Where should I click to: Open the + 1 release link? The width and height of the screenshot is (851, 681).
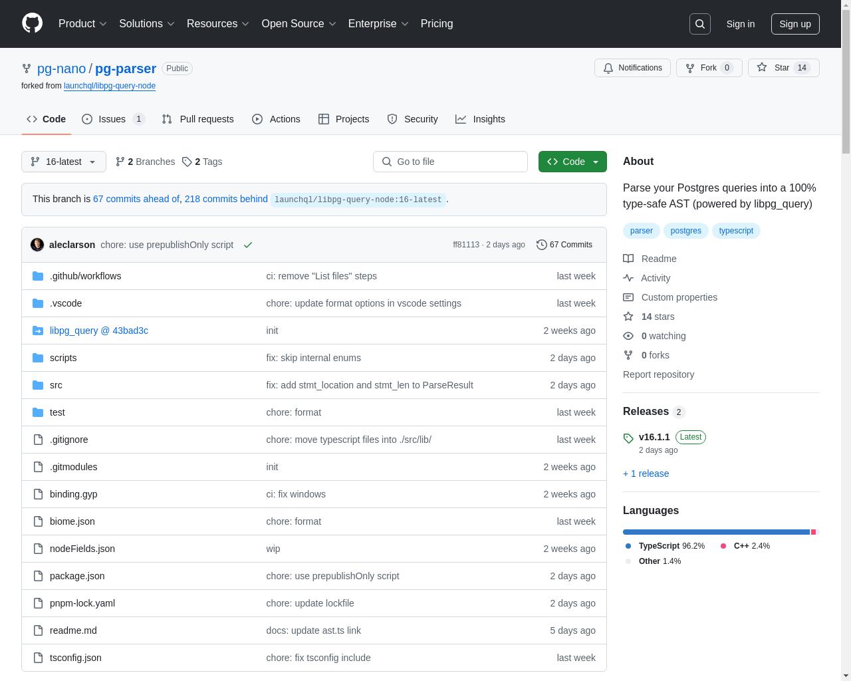click(x=646, y=474)
